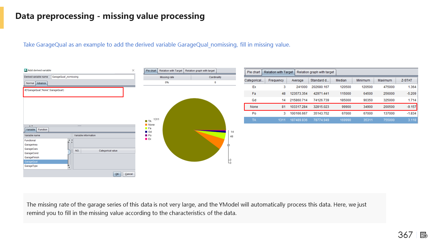Close the Add derived variable dialog
The height and width of the screenshot is (243, 432).
coord(133,70)
